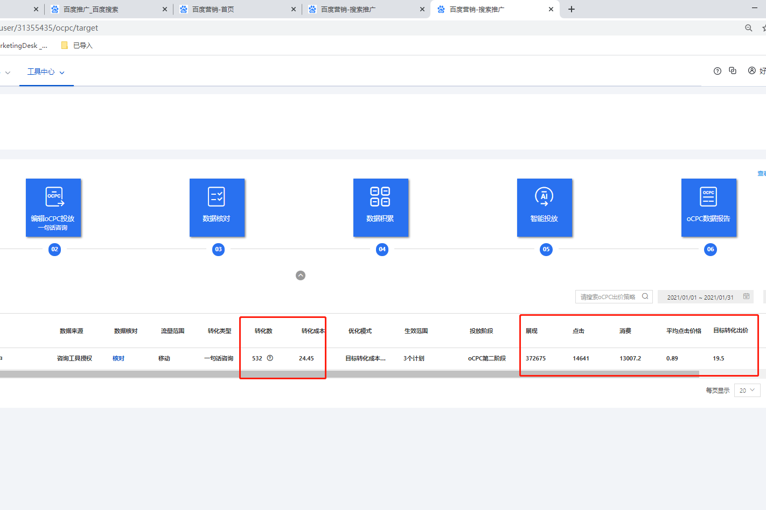Open the date range picker 2021/01/01
The height and width of the screenshot is (510, 766).
[x=705, y=297]
